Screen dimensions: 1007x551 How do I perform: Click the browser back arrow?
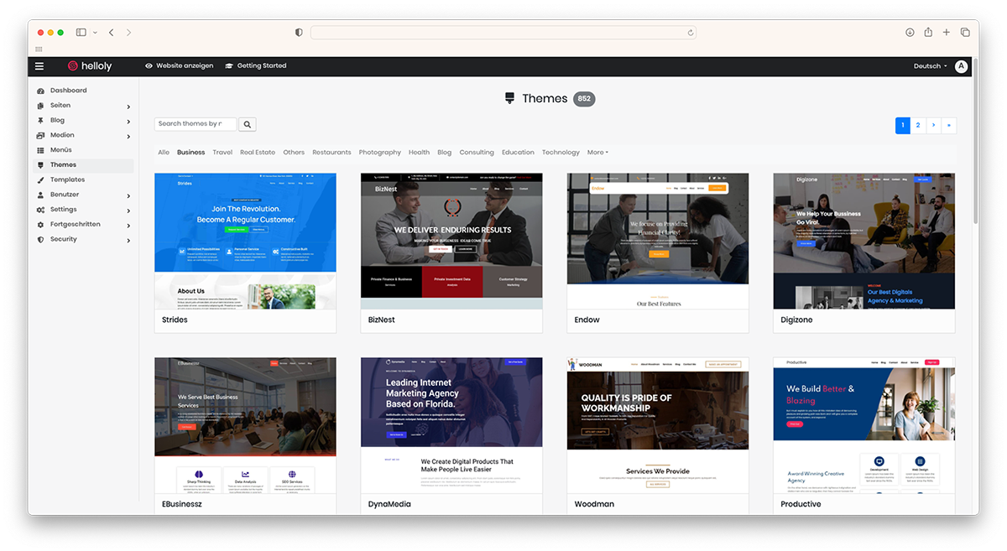pyautogui.click(x=111, y=32)
